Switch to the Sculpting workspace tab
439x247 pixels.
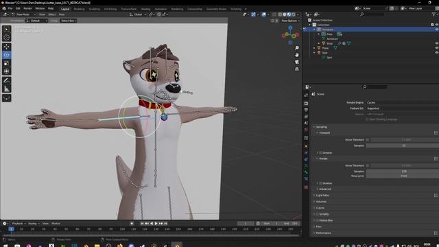[x=95, y=9]
